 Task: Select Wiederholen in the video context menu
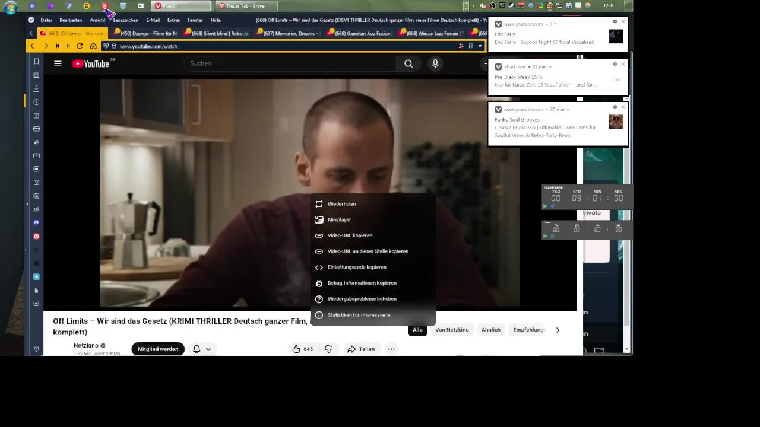[373, 203]
